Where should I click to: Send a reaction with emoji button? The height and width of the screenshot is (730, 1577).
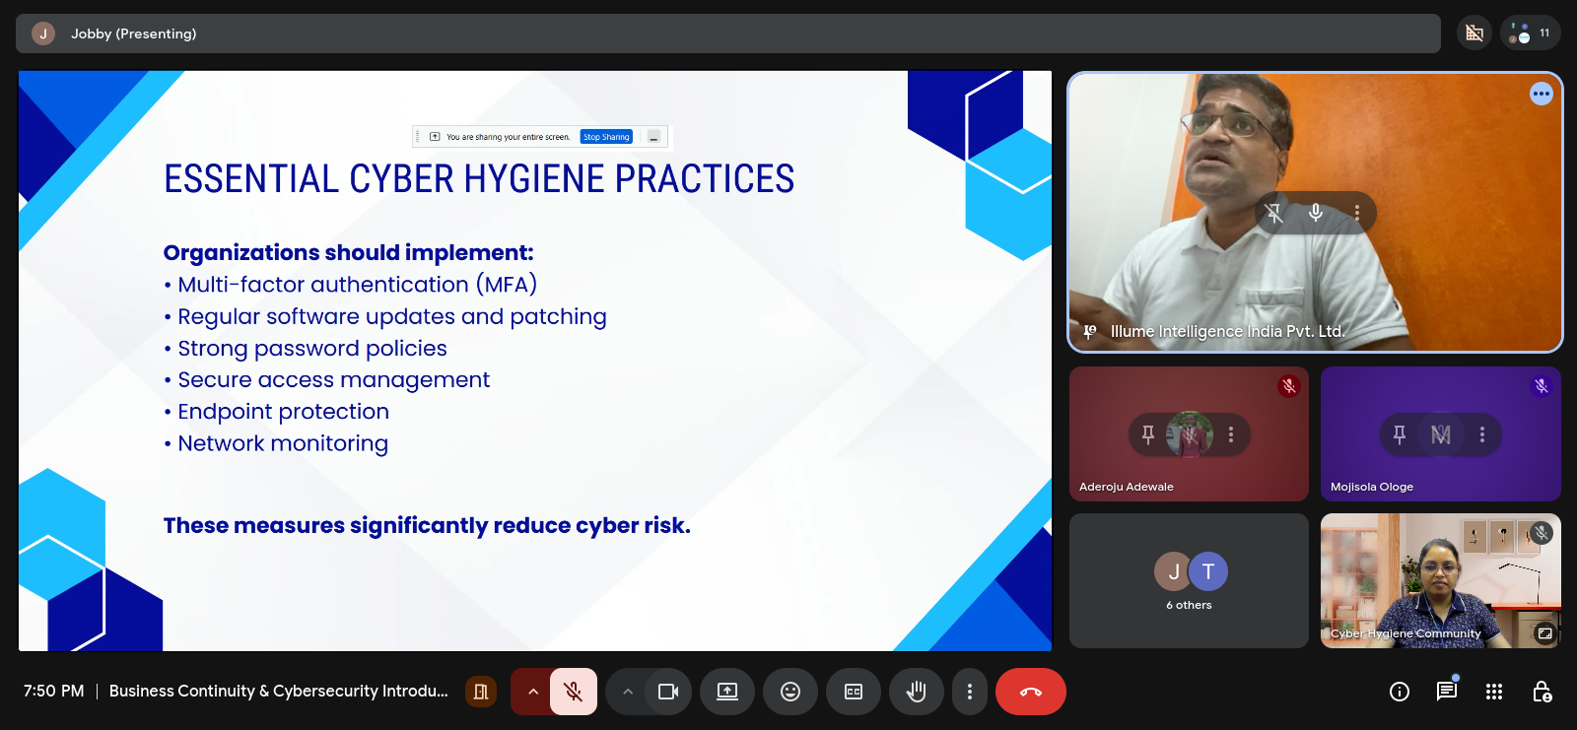789,692
